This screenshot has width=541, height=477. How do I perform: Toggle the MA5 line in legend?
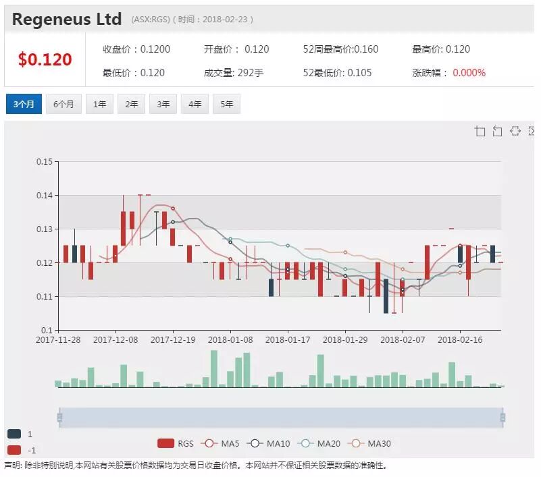[x=220, y=443]
